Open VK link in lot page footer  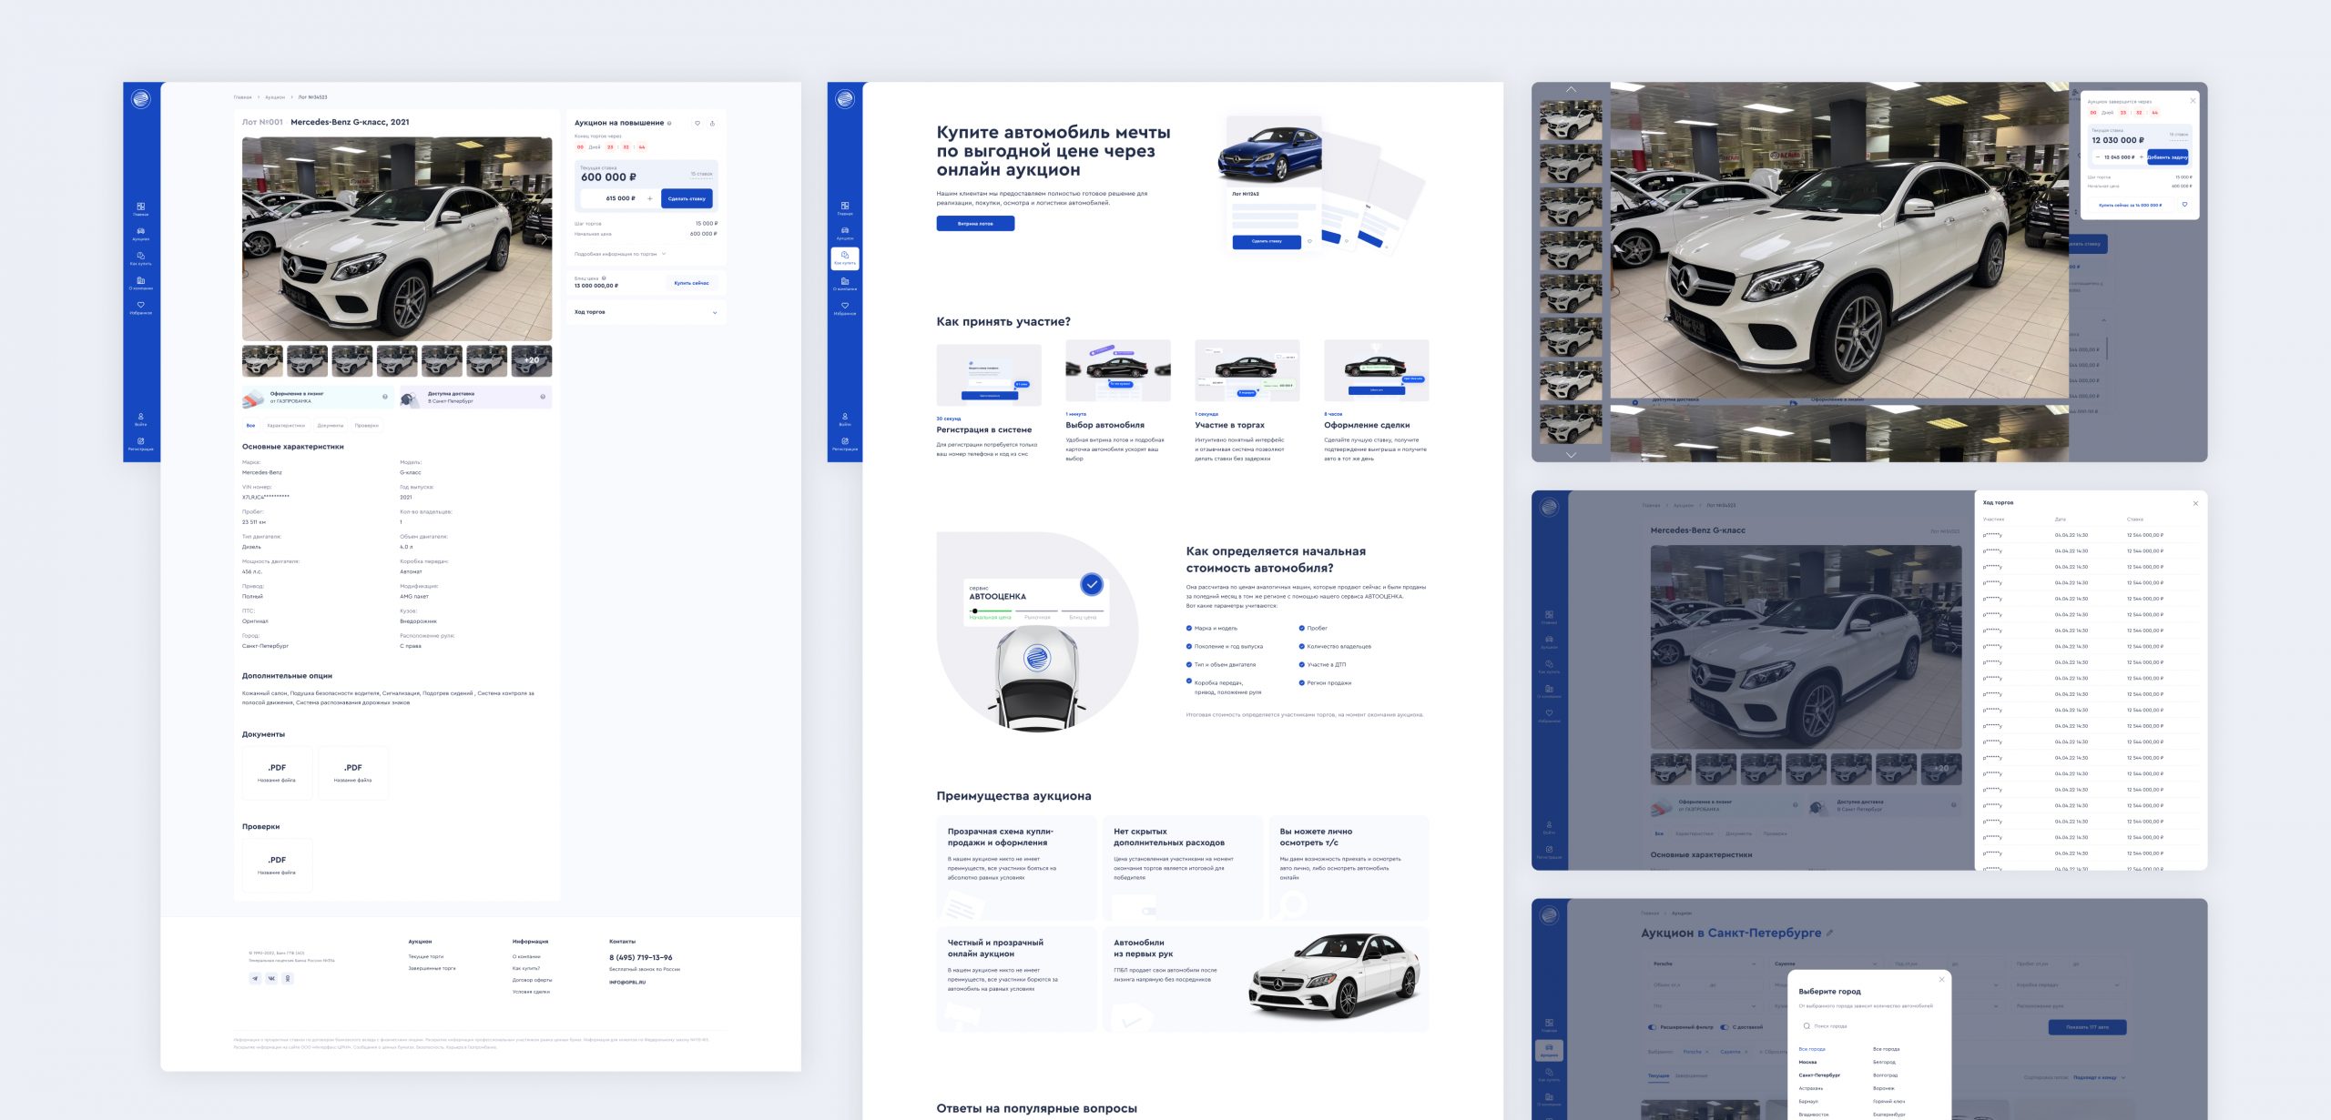click(x=271, y=979)
